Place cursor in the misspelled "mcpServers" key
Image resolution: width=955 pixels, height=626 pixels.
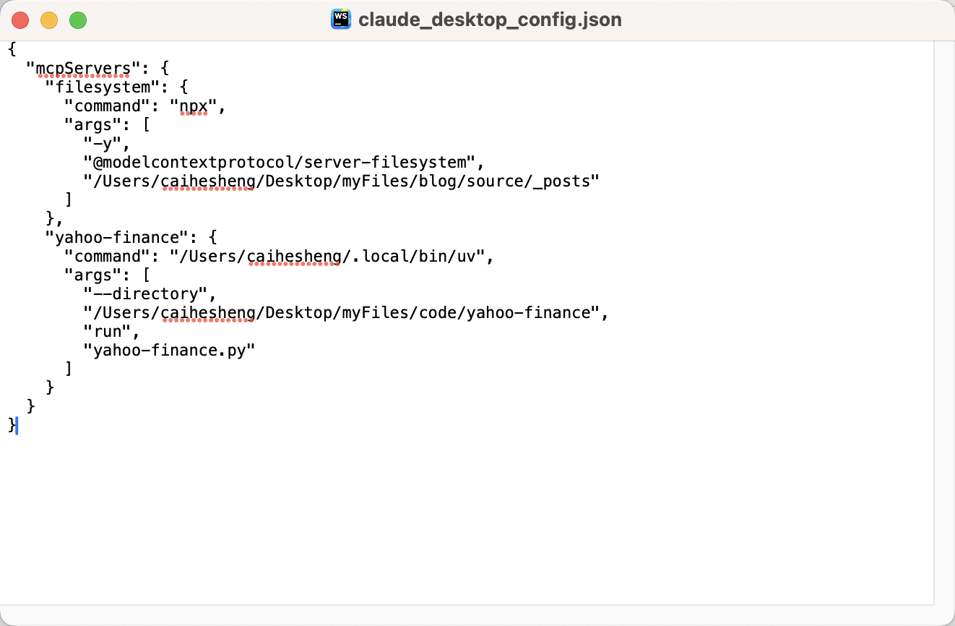point(83,69)
